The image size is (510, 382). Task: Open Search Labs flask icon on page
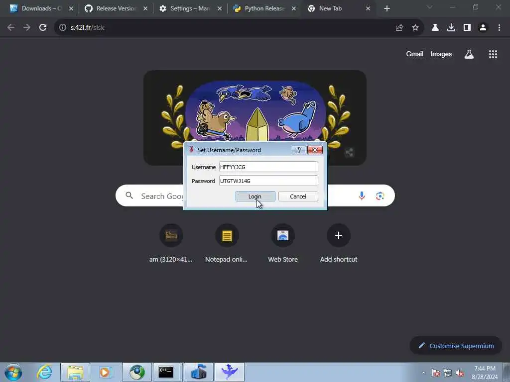[x=469, y=54]
